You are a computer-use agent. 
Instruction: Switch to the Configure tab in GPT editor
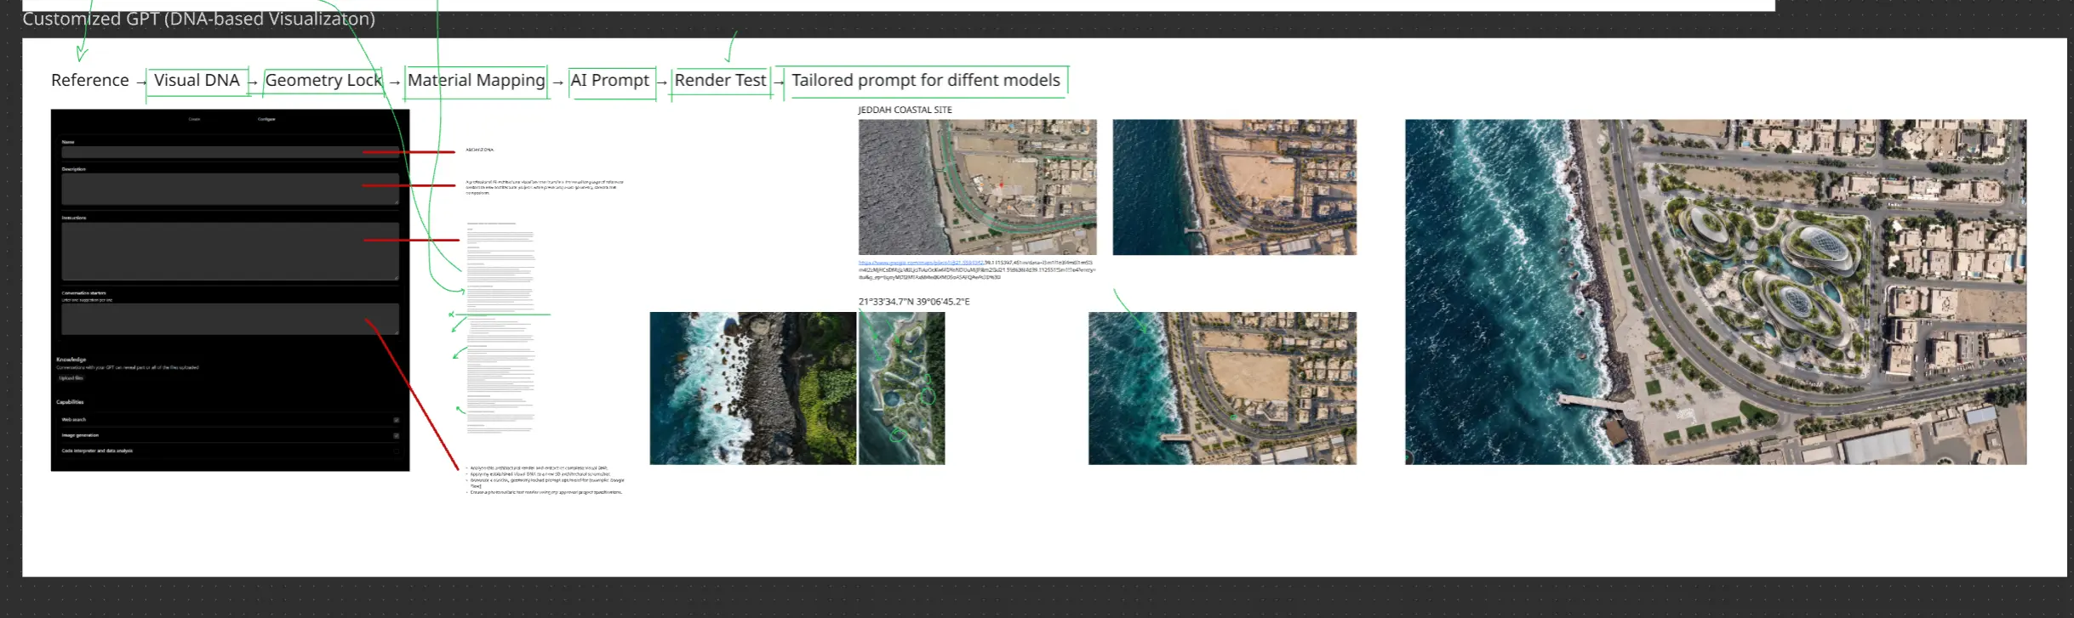266,119
